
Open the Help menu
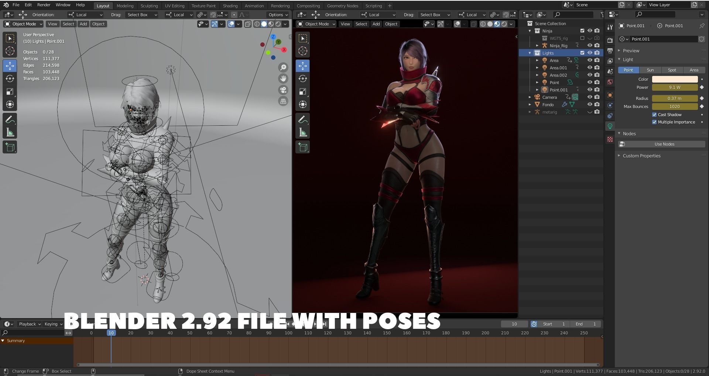[80, 5]
